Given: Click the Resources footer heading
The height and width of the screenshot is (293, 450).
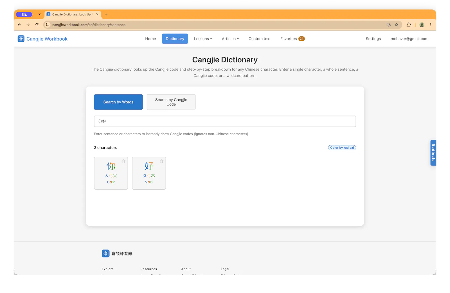Looking at the screenshot, I should coord(149,269).
